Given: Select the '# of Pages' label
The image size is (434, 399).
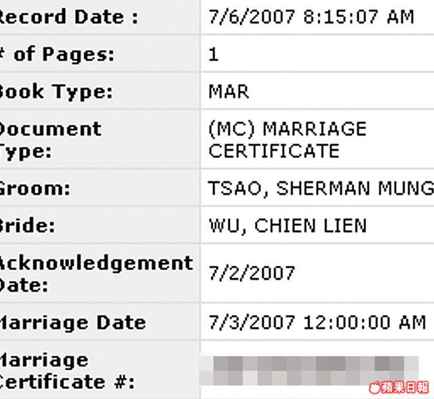Looking at the screenshot, I should [57, 54].
